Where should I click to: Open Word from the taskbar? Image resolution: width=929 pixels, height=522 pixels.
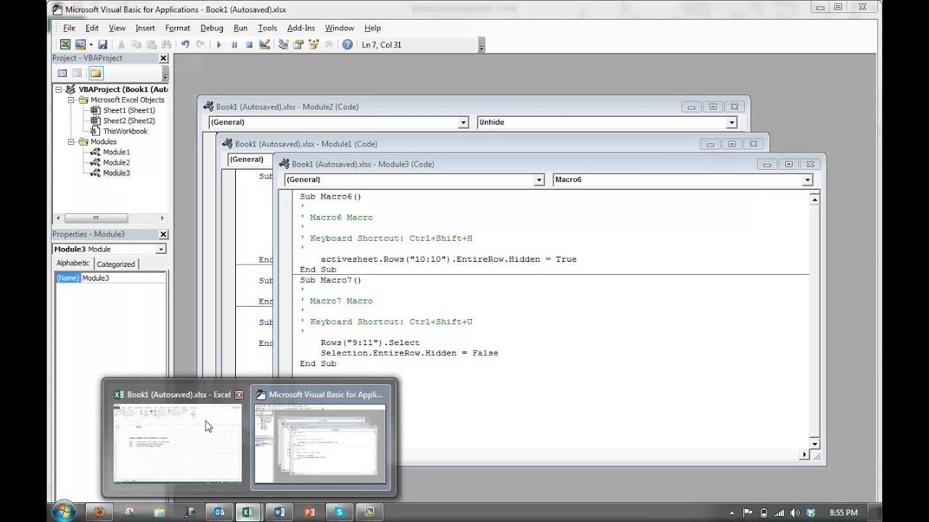click(x=279, y=512)
